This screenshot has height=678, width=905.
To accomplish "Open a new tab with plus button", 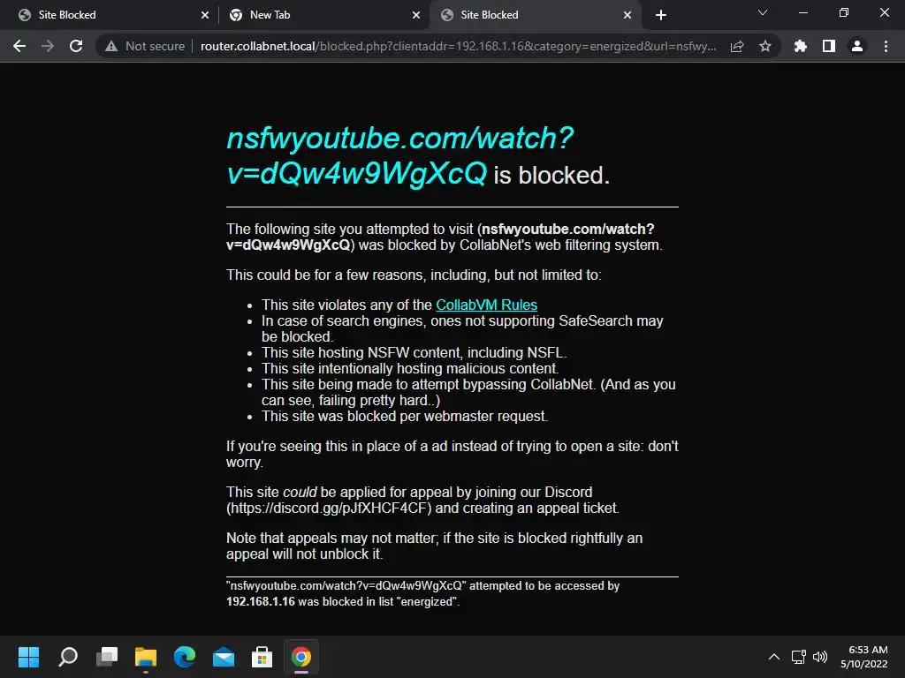I will coord(661,15).
